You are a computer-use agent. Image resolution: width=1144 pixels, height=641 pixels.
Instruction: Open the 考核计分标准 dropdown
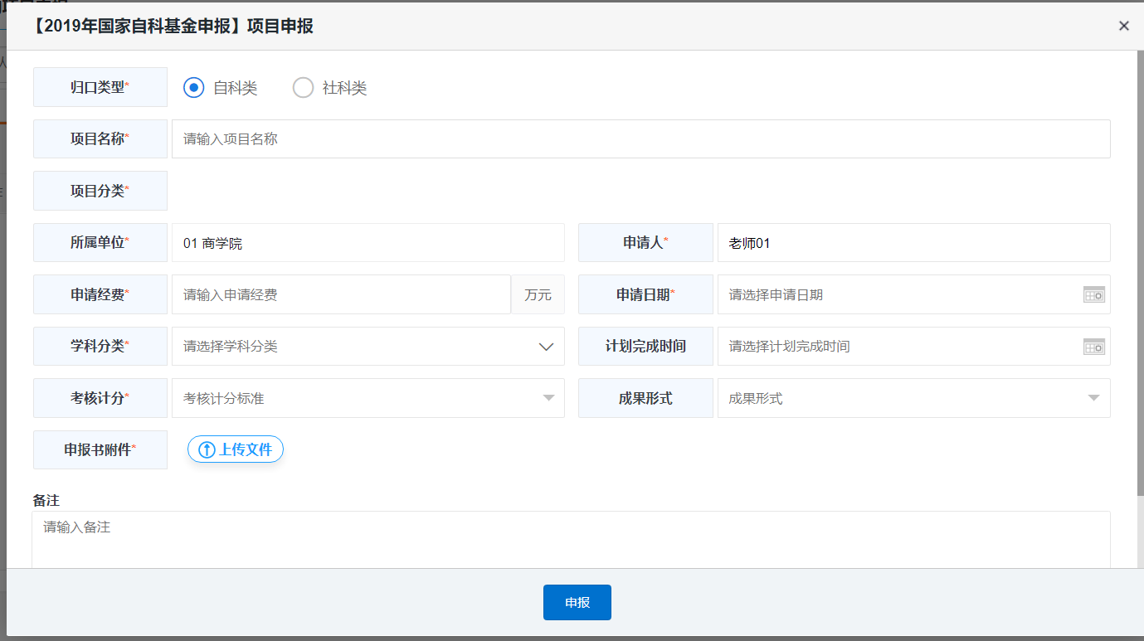[x=368, y=398]
